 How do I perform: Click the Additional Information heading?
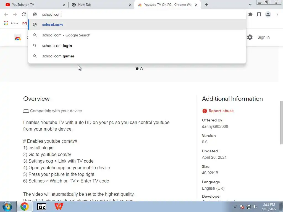pos(232,99)
